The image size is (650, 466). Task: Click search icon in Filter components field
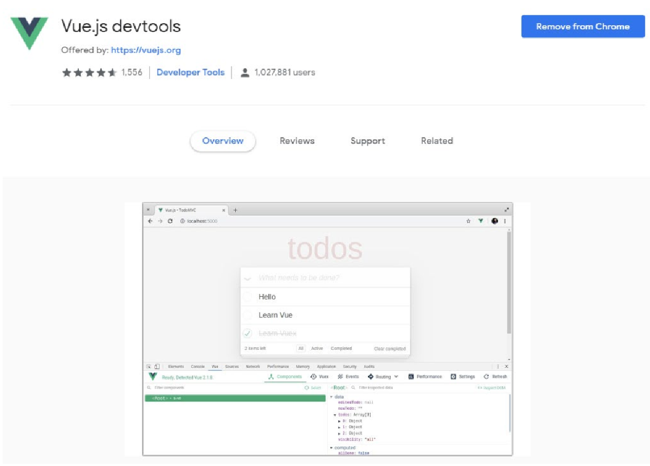coord(149,388)
